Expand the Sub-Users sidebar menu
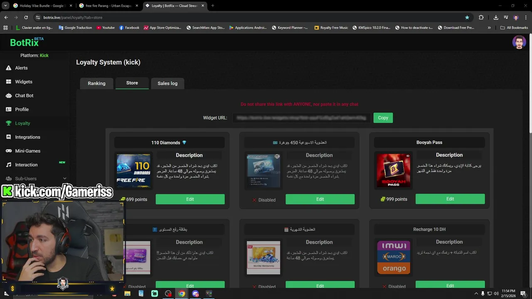Screen dimensions: 532x299 click(x=36, y=179)
